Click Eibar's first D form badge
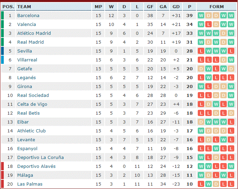Screen dimensions: 238x189 [x=201, y=122]
